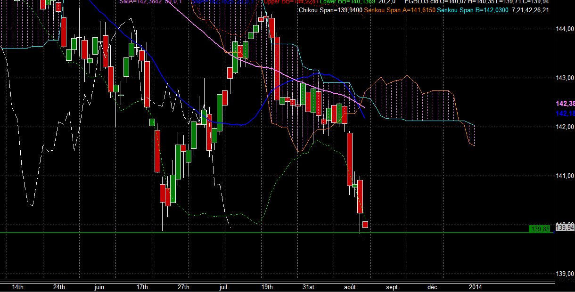Click the Ichimoku parameters 7,21,42,26,21
The width and height of the screenshot is (575, 292).
(x=531, y=10)
